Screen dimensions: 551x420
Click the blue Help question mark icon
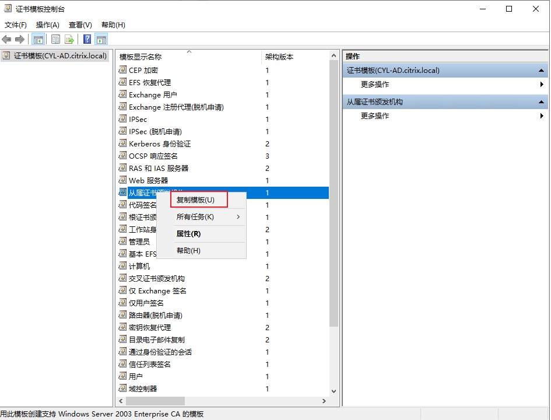pos(87,40)
